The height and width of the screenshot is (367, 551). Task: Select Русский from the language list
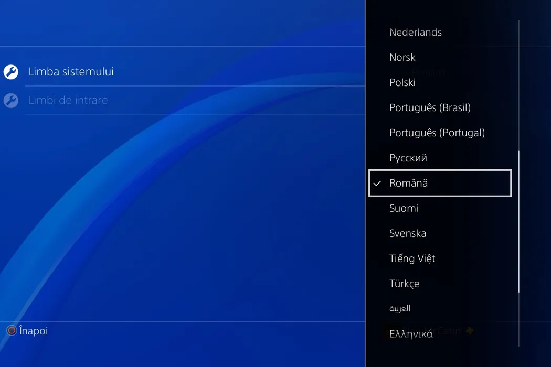(x=408, y=158)
